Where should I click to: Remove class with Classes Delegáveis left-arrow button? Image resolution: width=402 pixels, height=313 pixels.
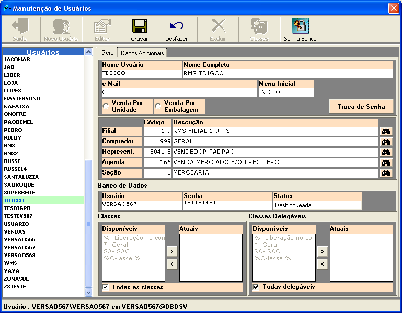coord(322,264)
